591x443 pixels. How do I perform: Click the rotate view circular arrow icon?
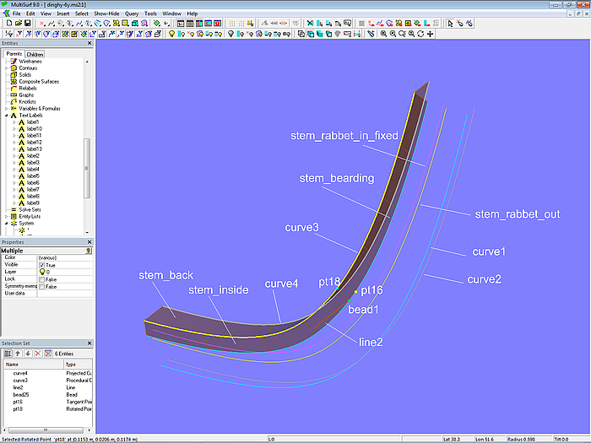(x=420, y=35)
